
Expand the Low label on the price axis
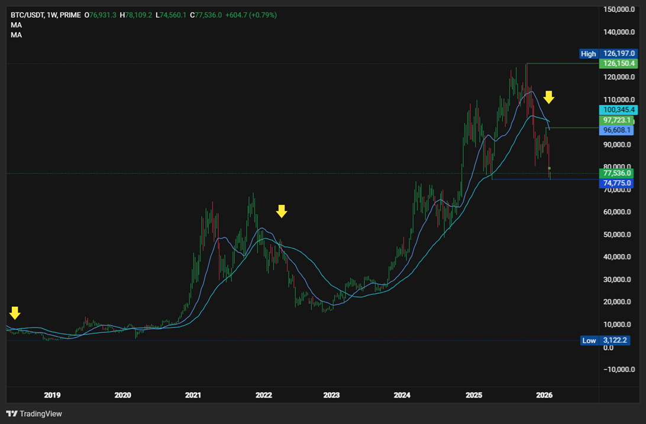589,341
